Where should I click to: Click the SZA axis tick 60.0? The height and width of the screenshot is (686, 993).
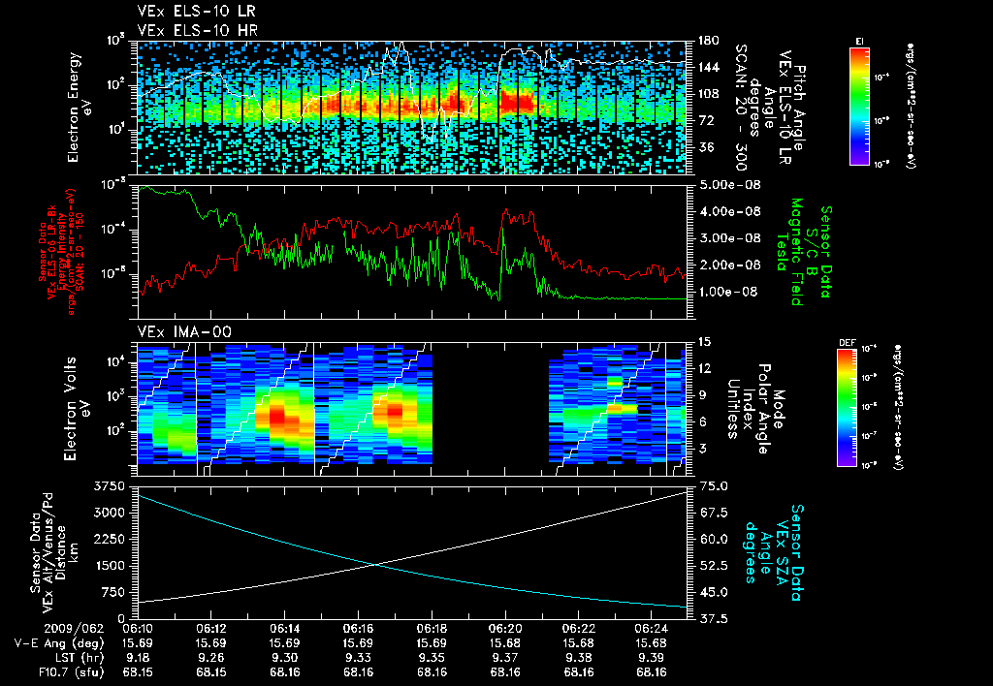pos(713,539)
